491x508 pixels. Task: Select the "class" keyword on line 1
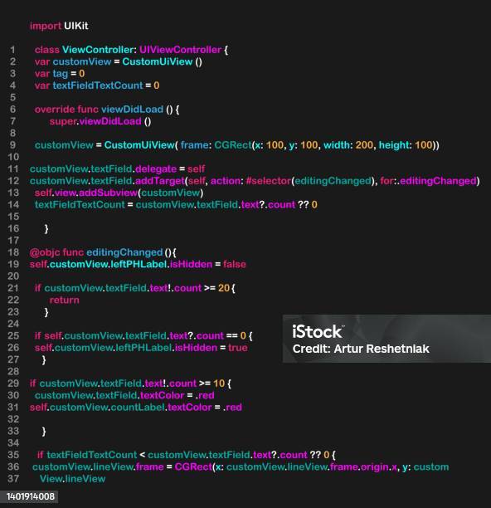pyautogui.click(x=47, y=50)
